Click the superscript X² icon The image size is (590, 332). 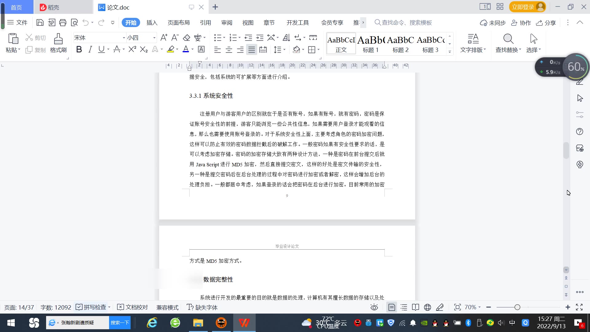tap(132, 49)
